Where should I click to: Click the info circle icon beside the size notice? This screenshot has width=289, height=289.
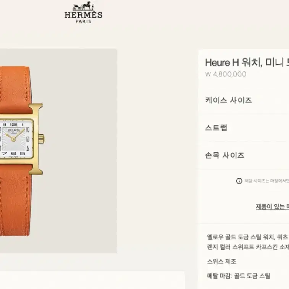(x=239, y=181)
